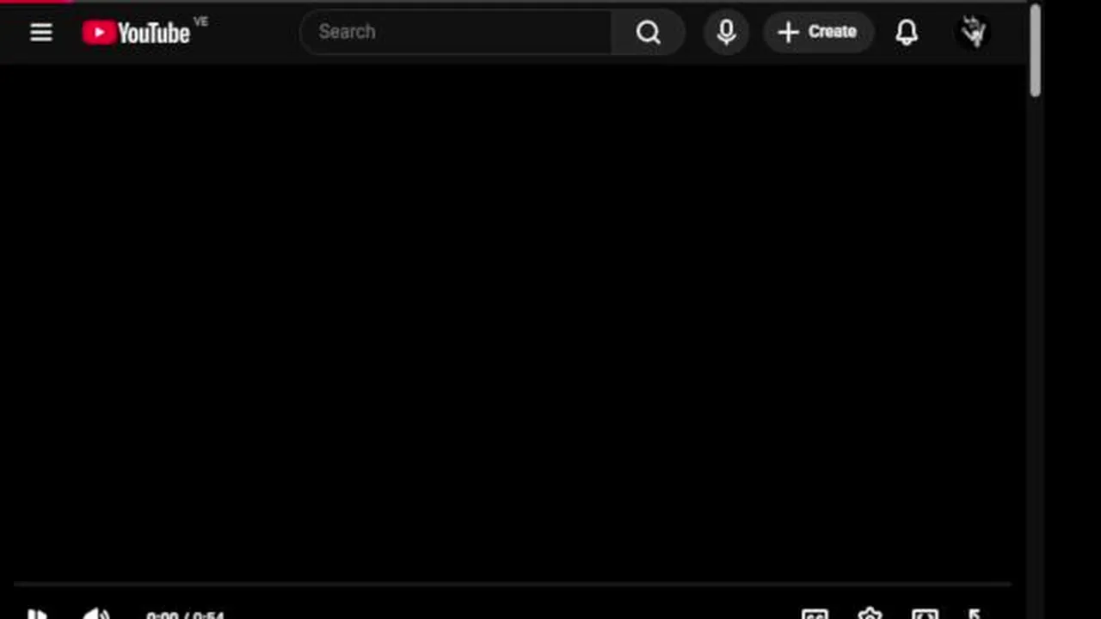Open the notifications bell

pos(907,33)
